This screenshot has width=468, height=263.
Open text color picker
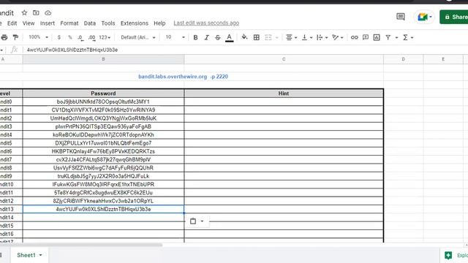pyautogui.click(x=229, y=37)
